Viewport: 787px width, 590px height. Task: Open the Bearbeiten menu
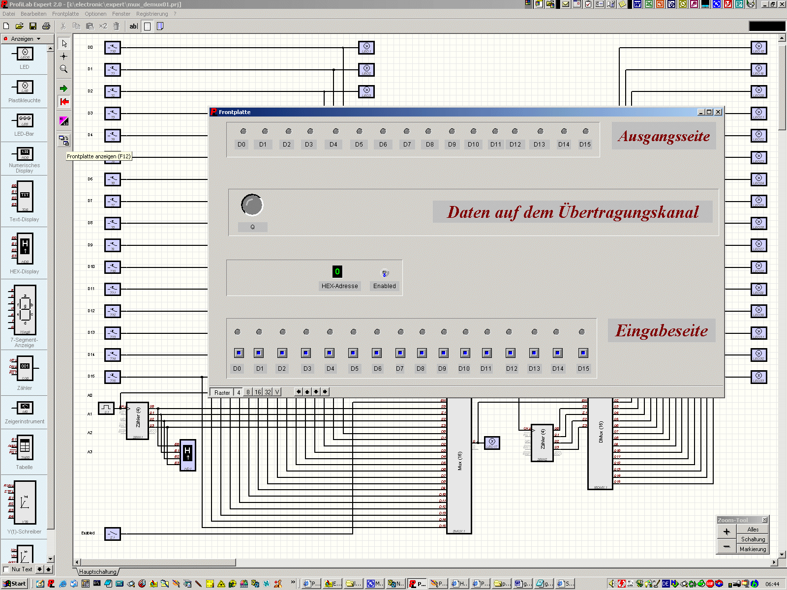[33, 14]
